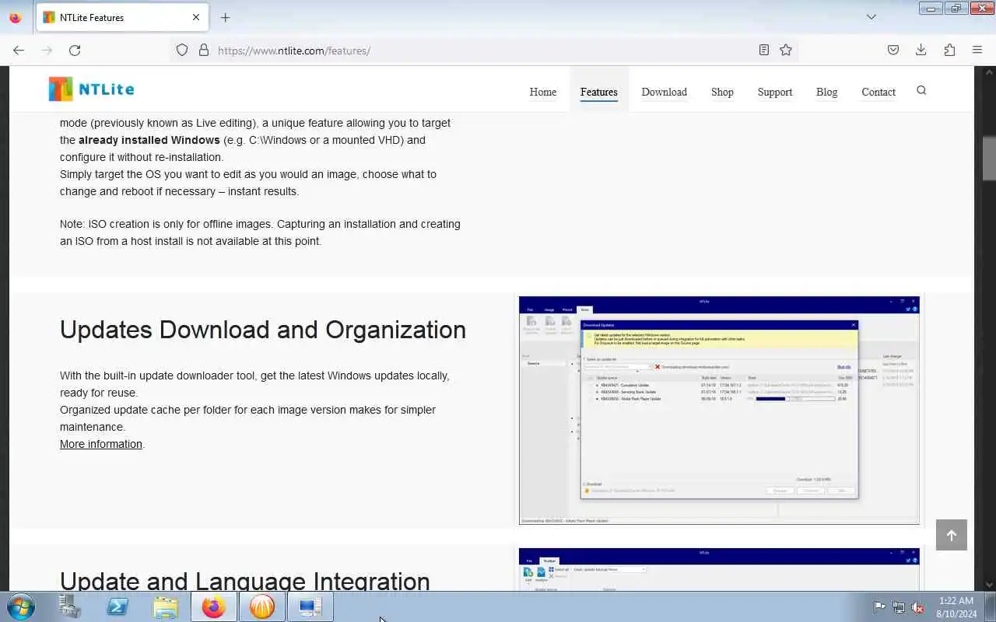Click the scrollbar down arrow
This screenshot has height=622, width=996.
[989, 584]
